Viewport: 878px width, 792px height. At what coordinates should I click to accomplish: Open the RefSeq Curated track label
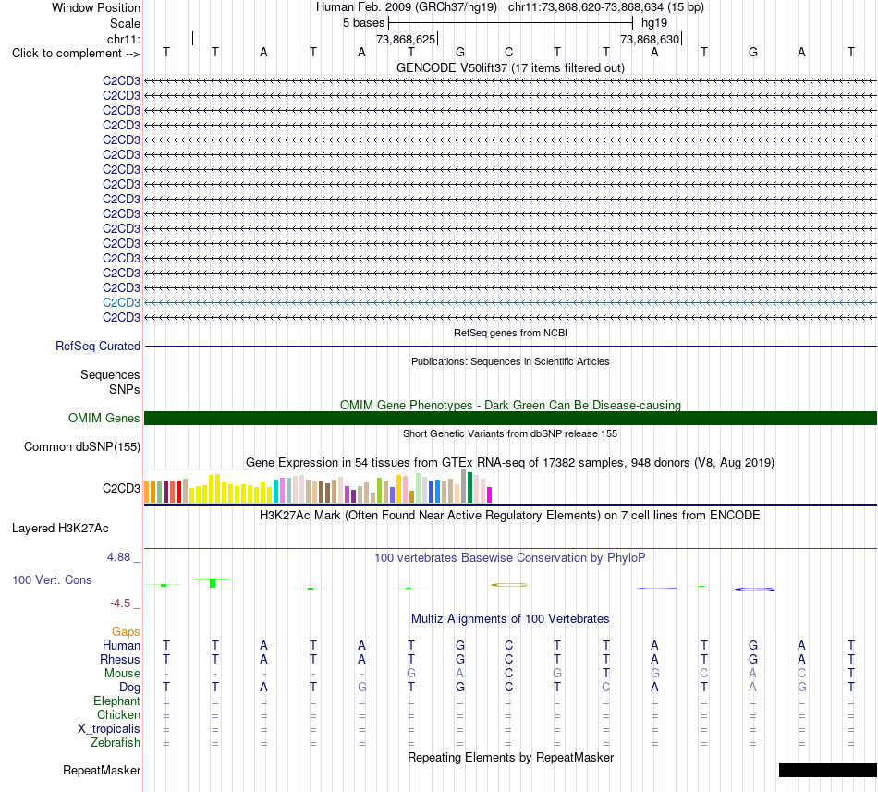[x=97, y=346]
